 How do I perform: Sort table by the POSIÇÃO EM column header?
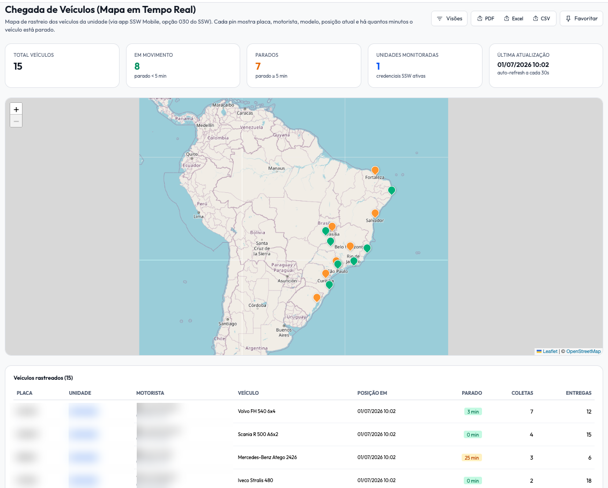[372, 393]
